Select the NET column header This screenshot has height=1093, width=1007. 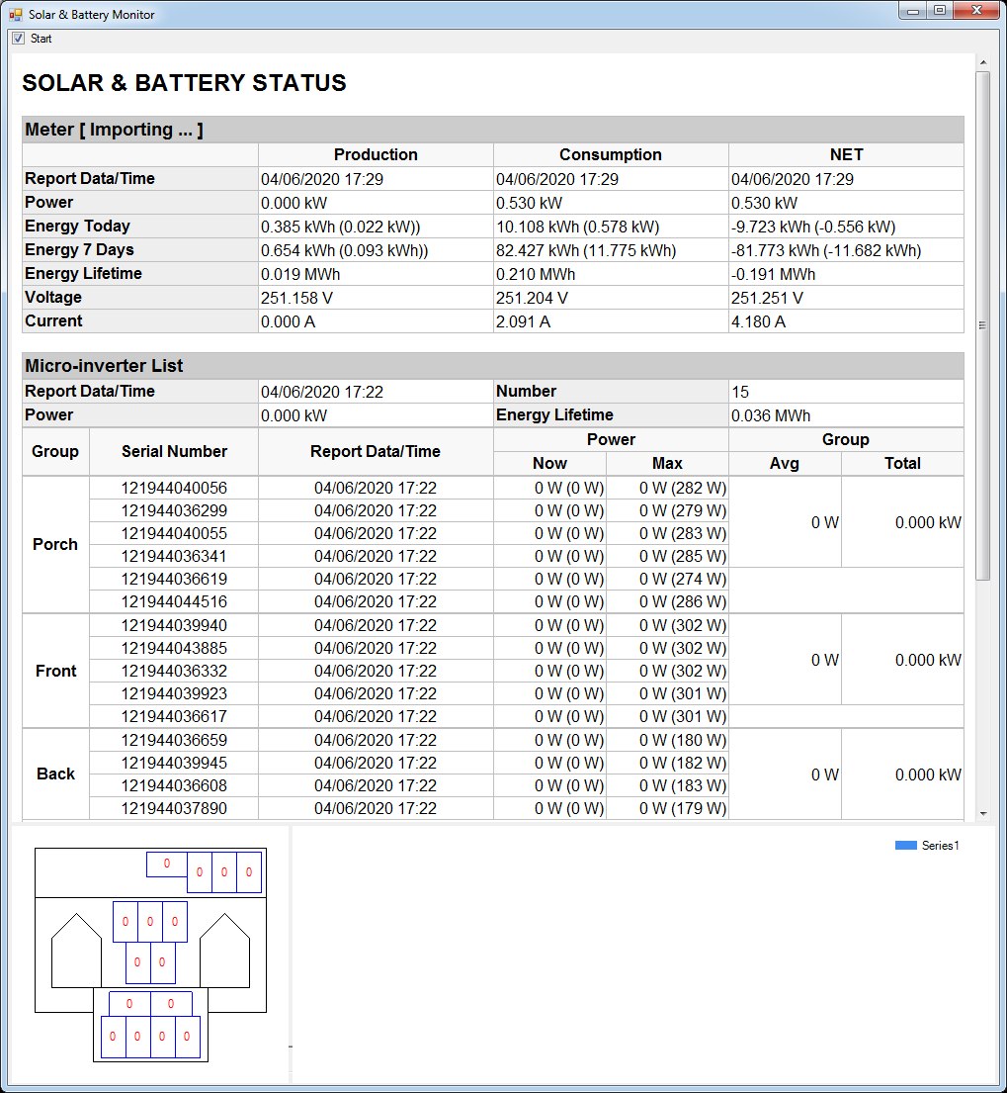click(846, 154)
